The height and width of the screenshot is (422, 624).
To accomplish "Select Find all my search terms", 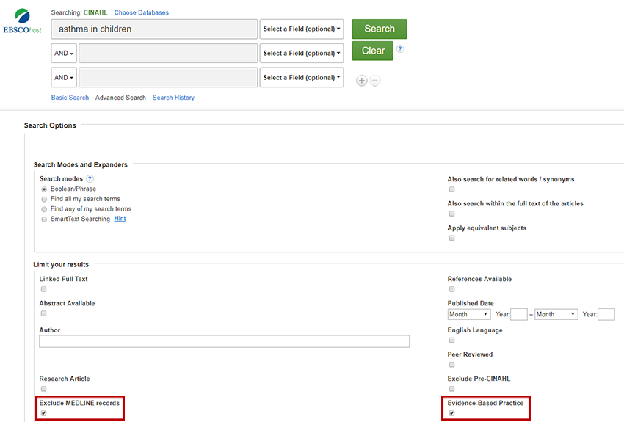I will coord(44,199).
